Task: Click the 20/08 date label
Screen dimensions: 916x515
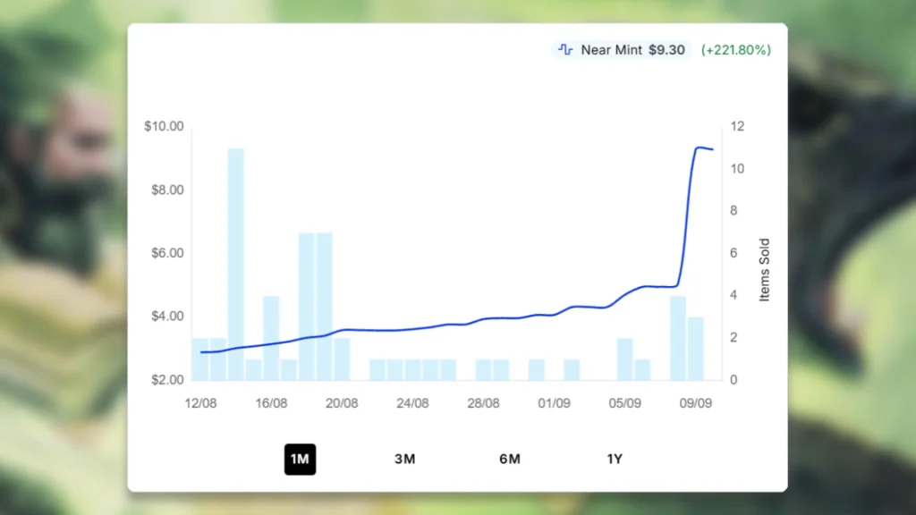Action: point(342,403)
